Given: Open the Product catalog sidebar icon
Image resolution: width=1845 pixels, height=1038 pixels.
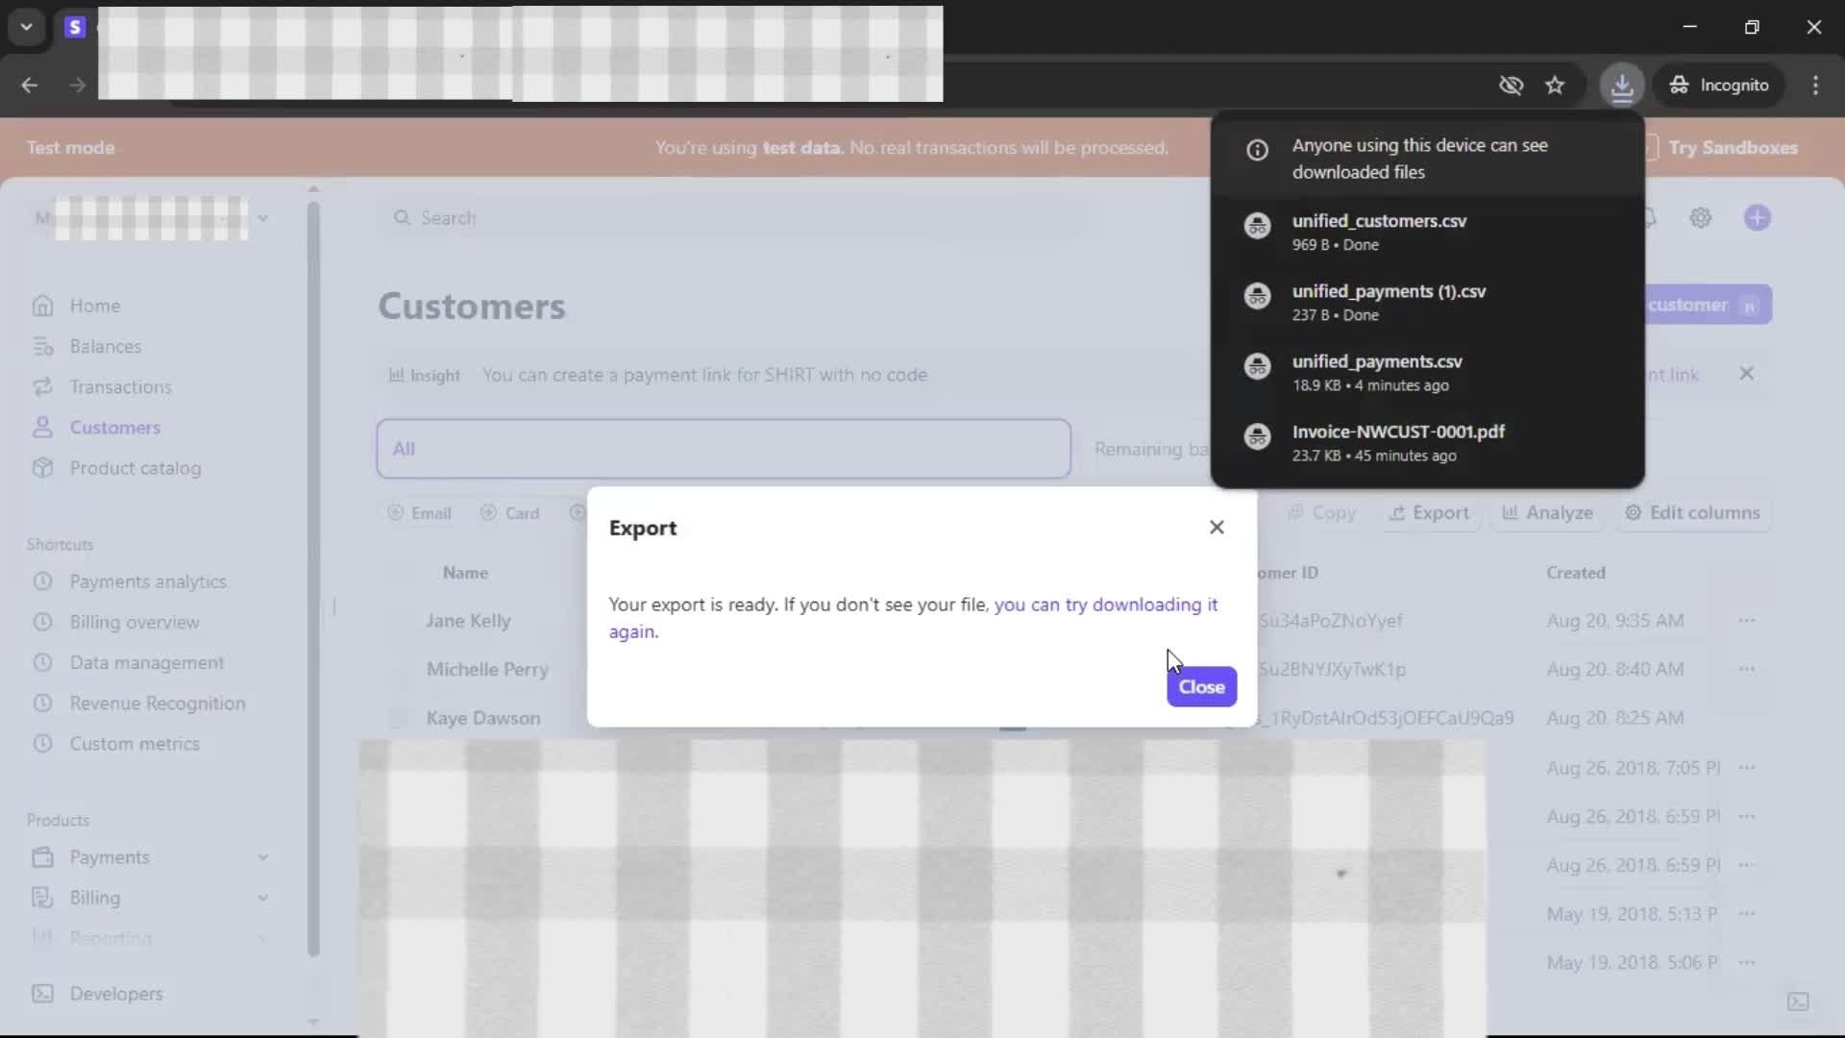Looking at the screenshot, I should tap(42, 468).
